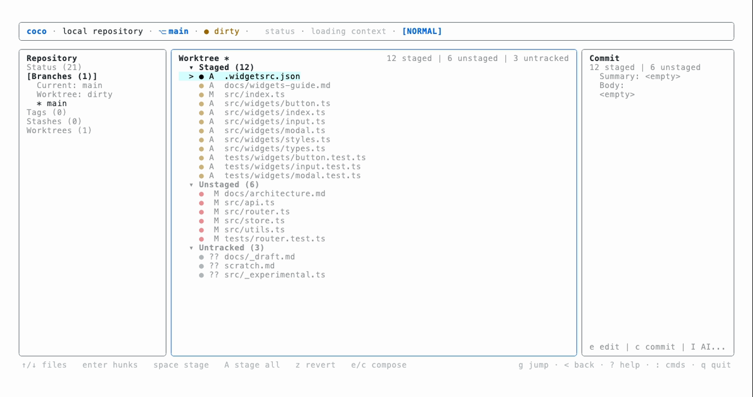Click 'c commit' in Commit panel
This screenshot has height=397, width=753.
[x=655, y=347]
